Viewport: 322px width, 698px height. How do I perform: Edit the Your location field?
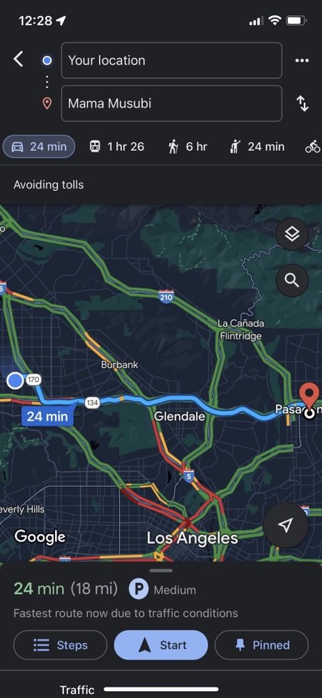(x=171, y=61)
